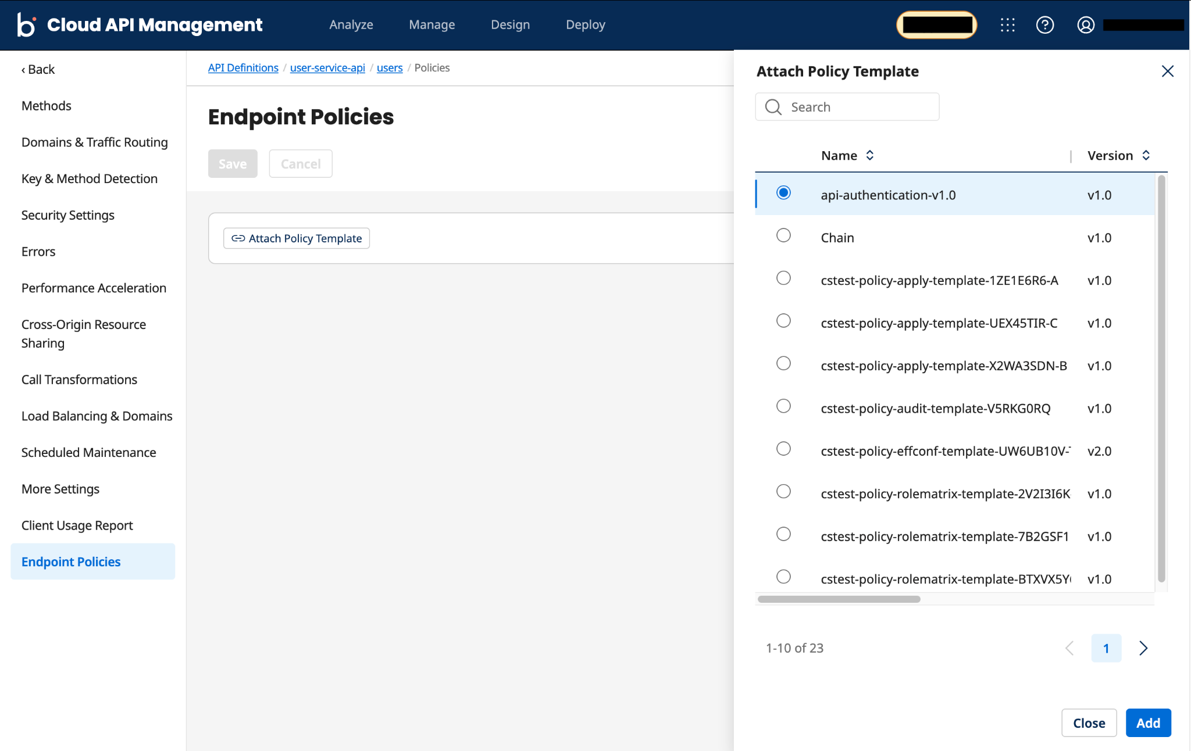
Task: Select cstest-policy-rolematrix-template-7B2GSF1 radio button
Action: click(x=783, y=534)
